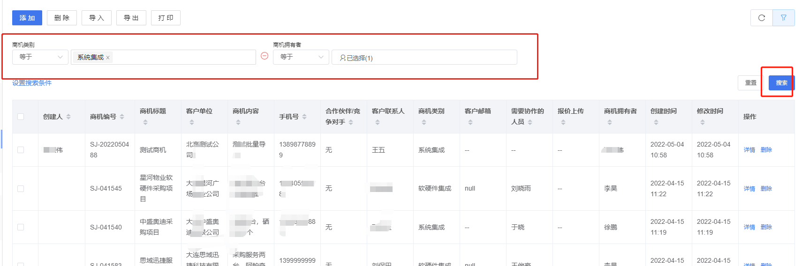Click red minus icon to remove condition

pyautogui.click(x=265, y=56)
